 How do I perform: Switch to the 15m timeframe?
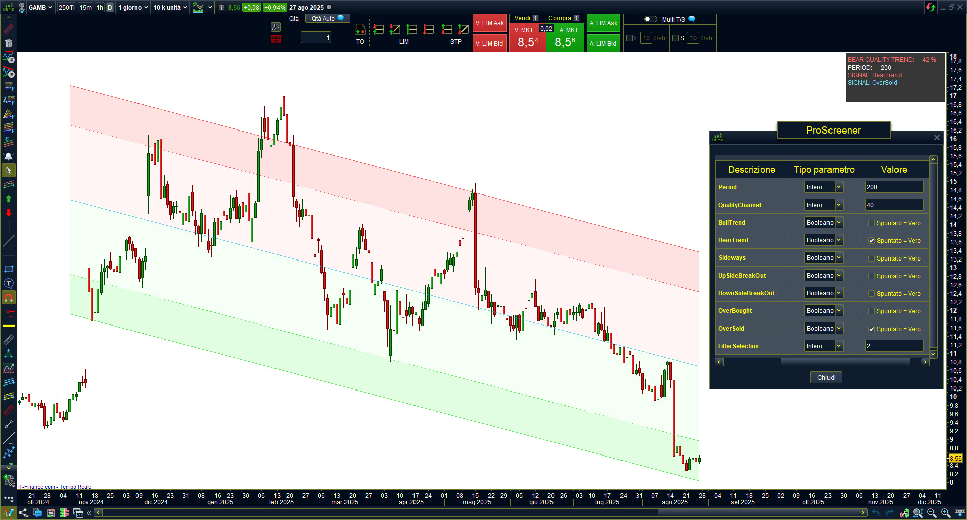click(x=86, y=8)
